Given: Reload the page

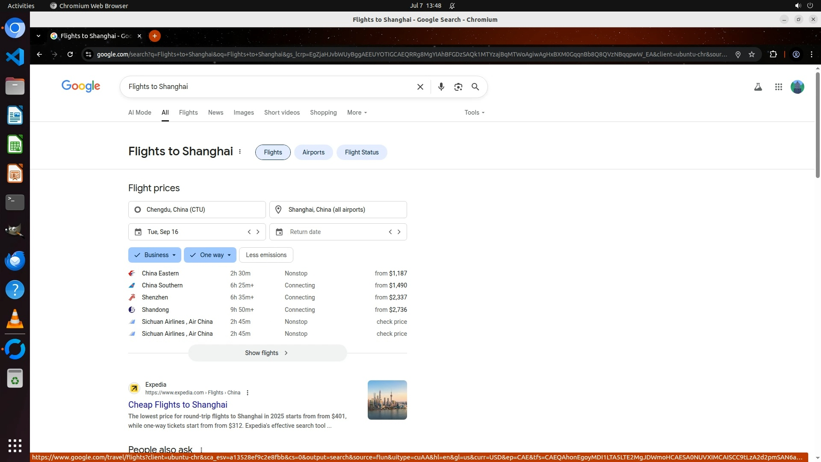Looking at the screenshot, I should (x=70, y=54).
